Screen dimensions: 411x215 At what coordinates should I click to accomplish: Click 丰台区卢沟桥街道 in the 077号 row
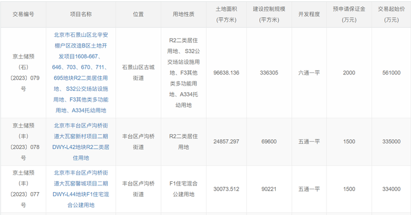tap(138, 189)
